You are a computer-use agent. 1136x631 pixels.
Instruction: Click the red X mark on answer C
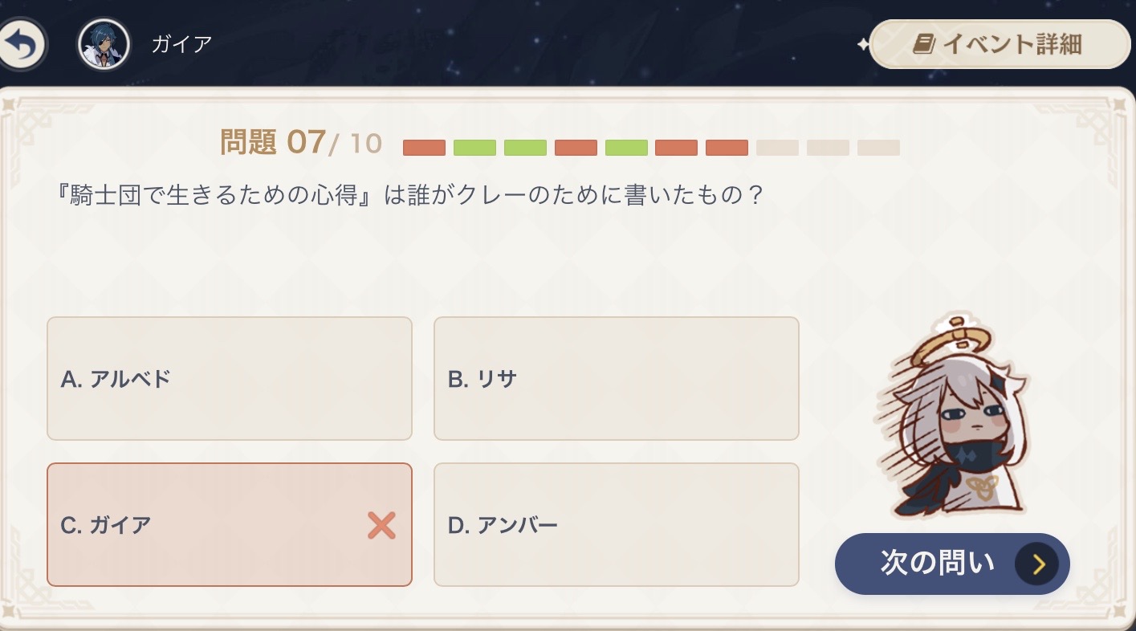(381, 525)
